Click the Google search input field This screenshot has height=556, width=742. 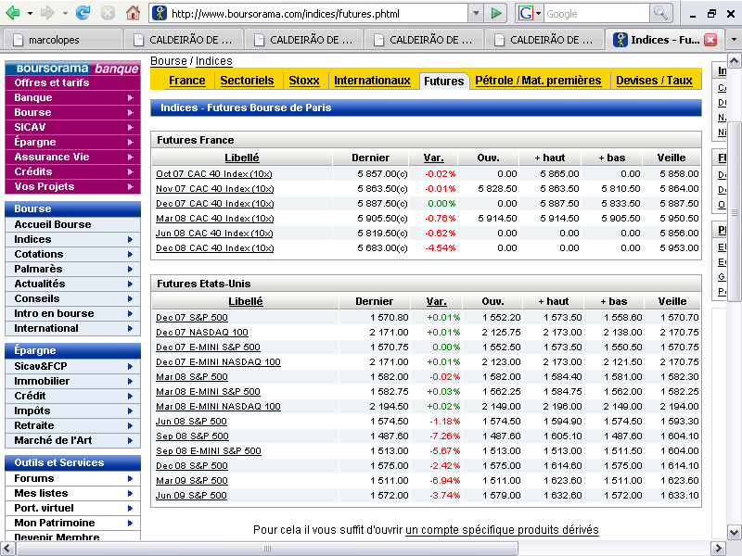tap(596, 14)
